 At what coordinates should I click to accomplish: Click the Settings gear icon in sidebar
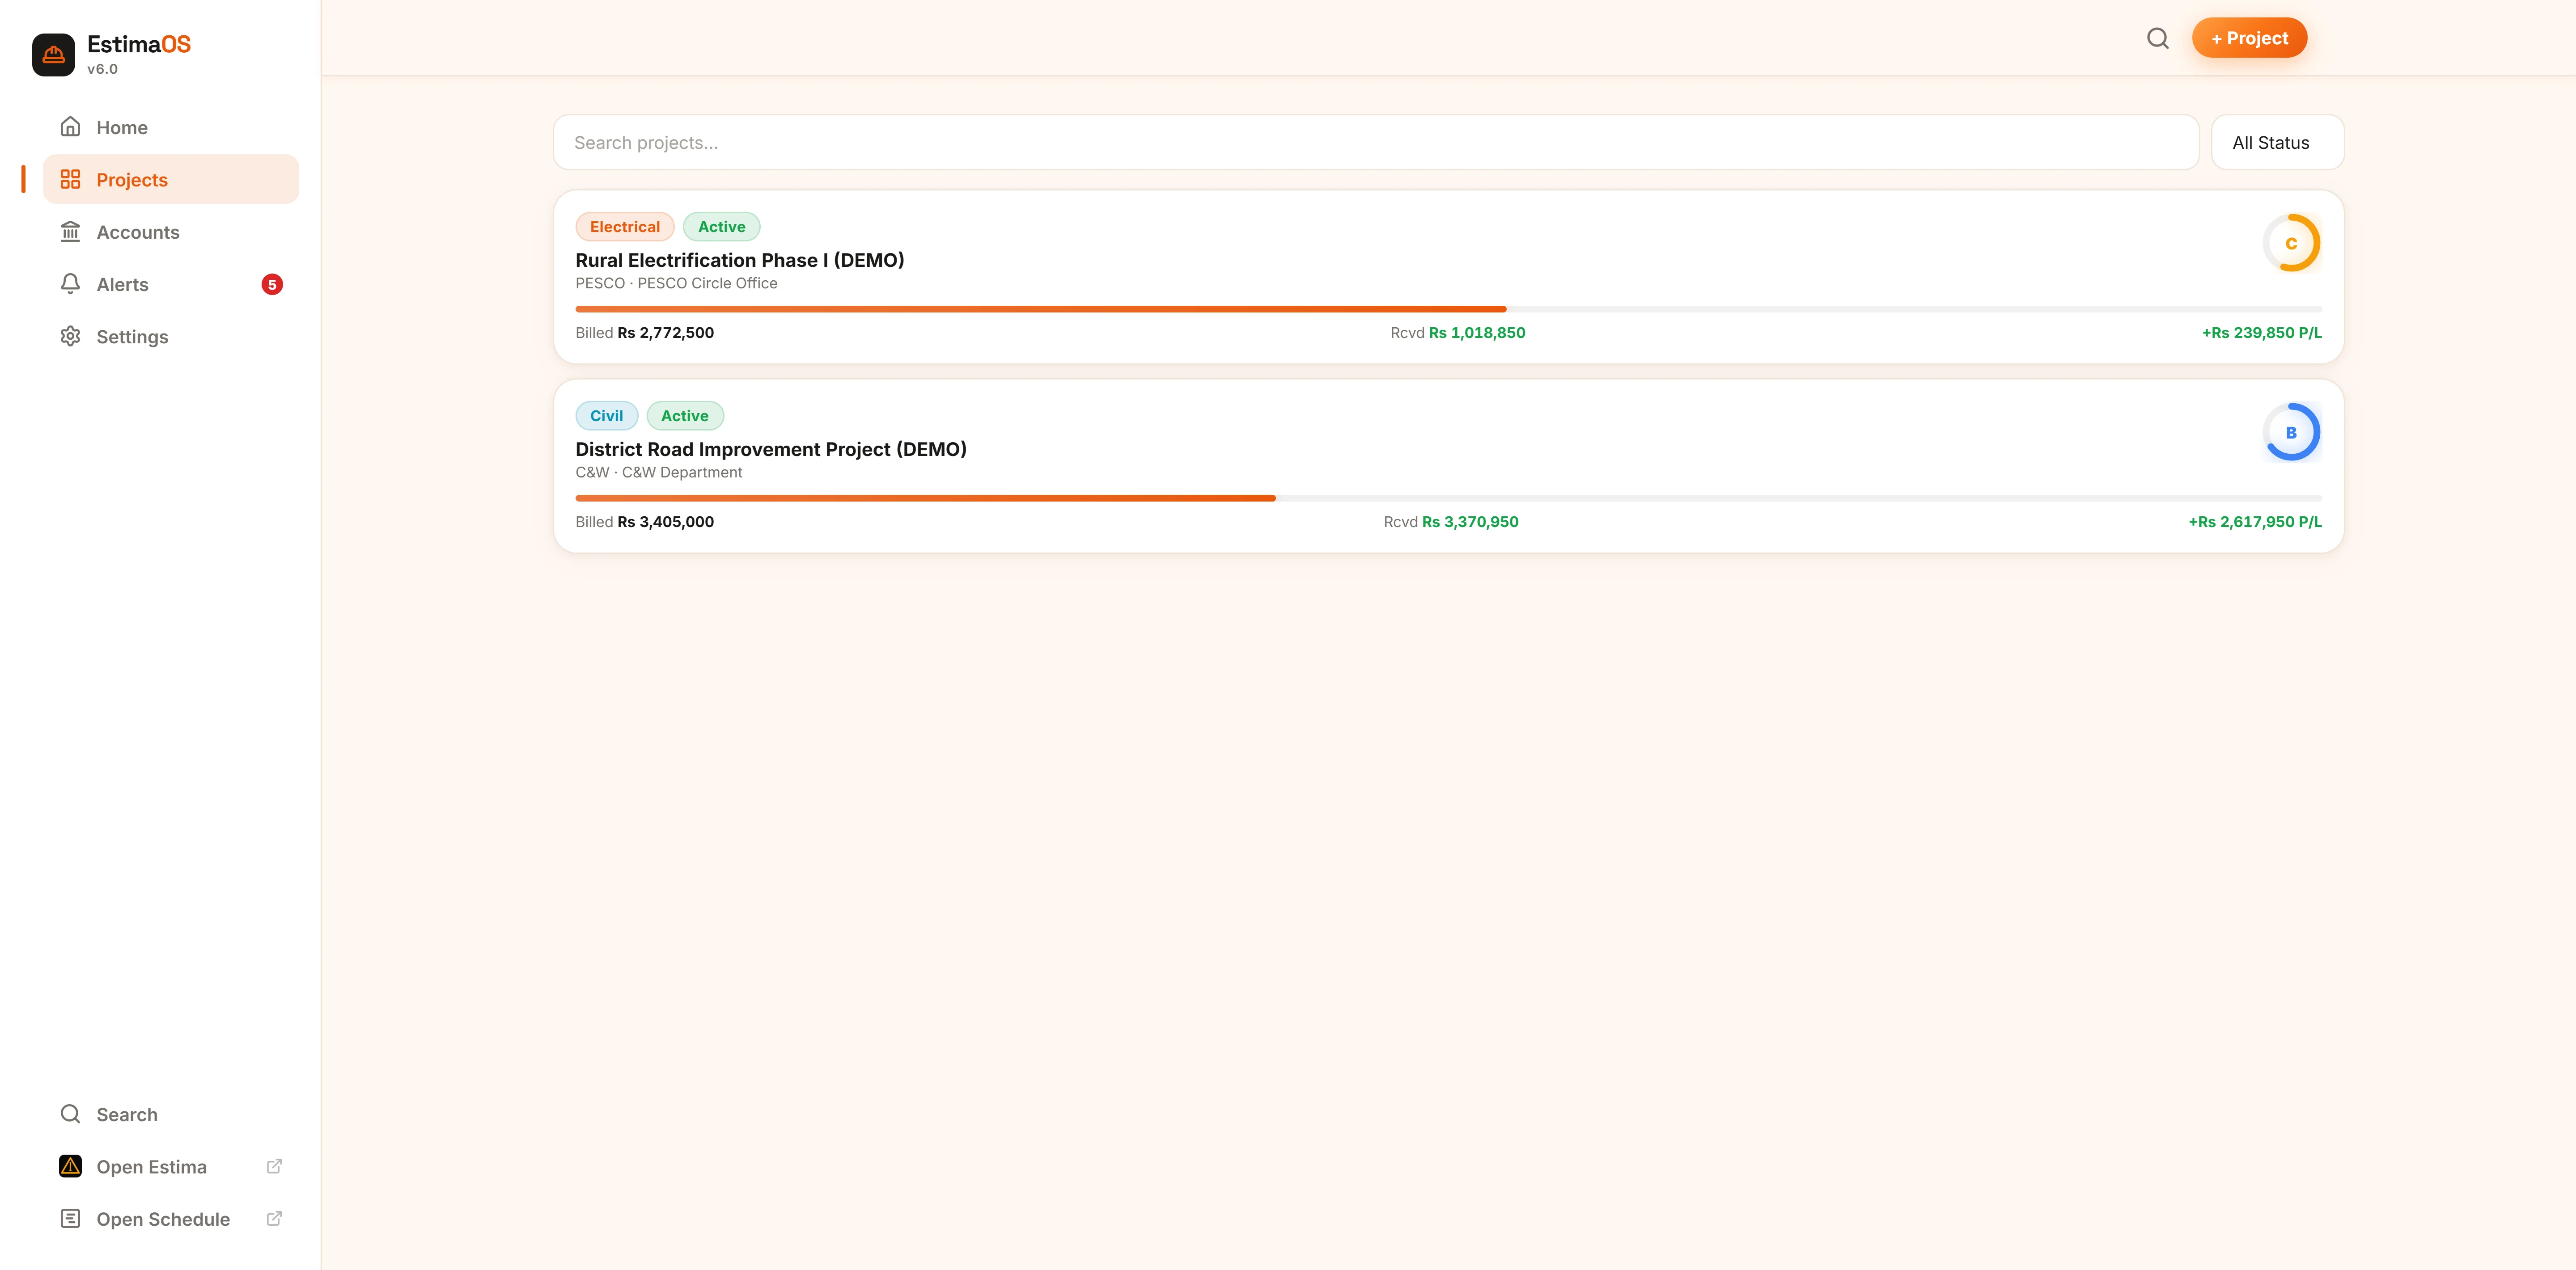[70, 337]
